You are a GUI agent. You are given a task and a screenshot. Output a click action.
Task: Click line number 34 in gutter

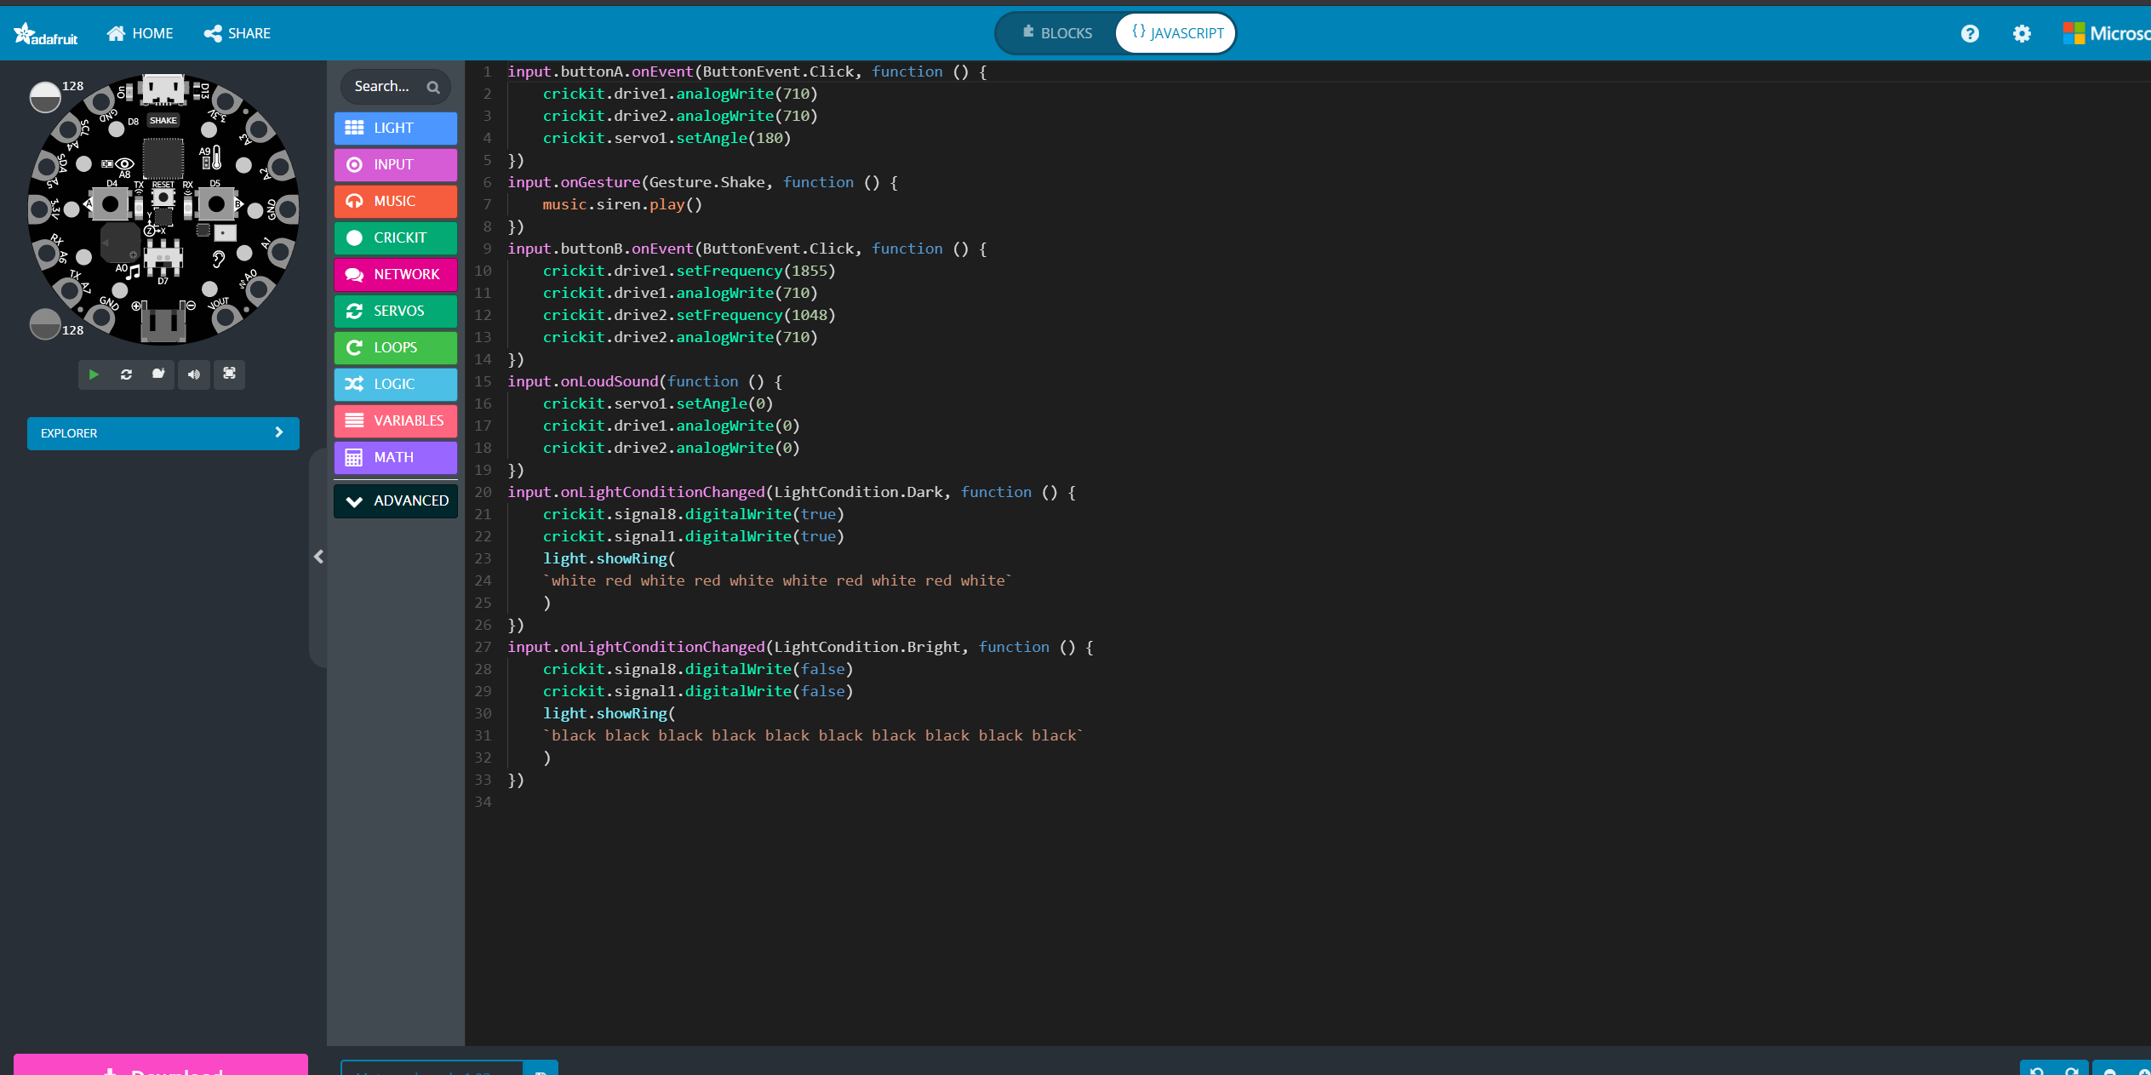(483, 802)
